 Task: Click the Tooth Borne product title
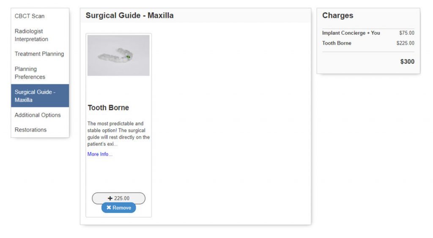(x=108, y=108)
